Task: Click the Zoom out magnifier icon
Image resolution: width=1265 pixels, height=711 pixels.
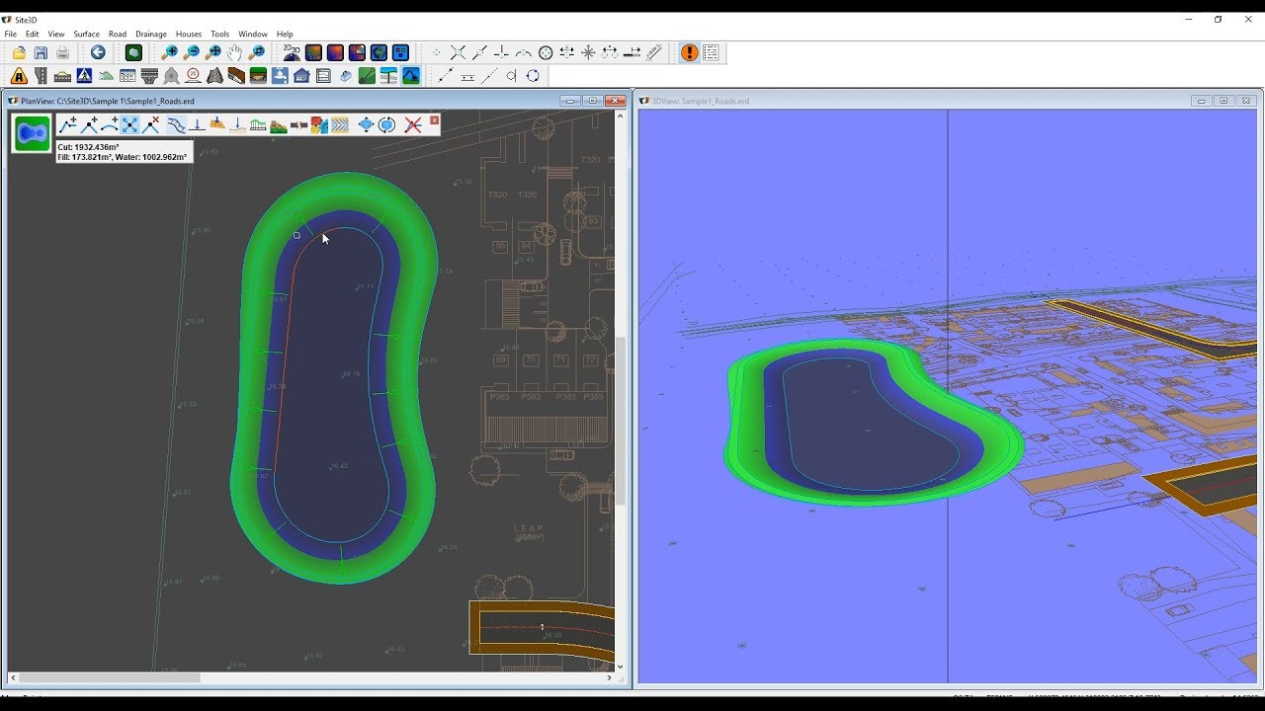Action: pyautogui.click(x=192, y=52)
